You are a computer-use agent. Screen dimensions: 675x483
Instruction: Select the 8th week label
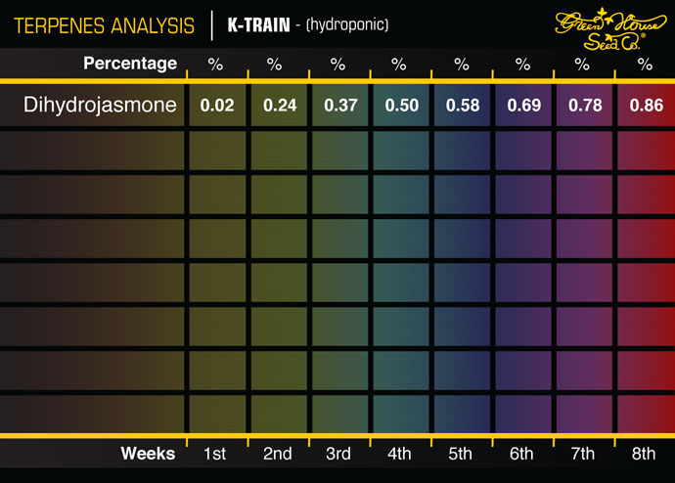645,454
